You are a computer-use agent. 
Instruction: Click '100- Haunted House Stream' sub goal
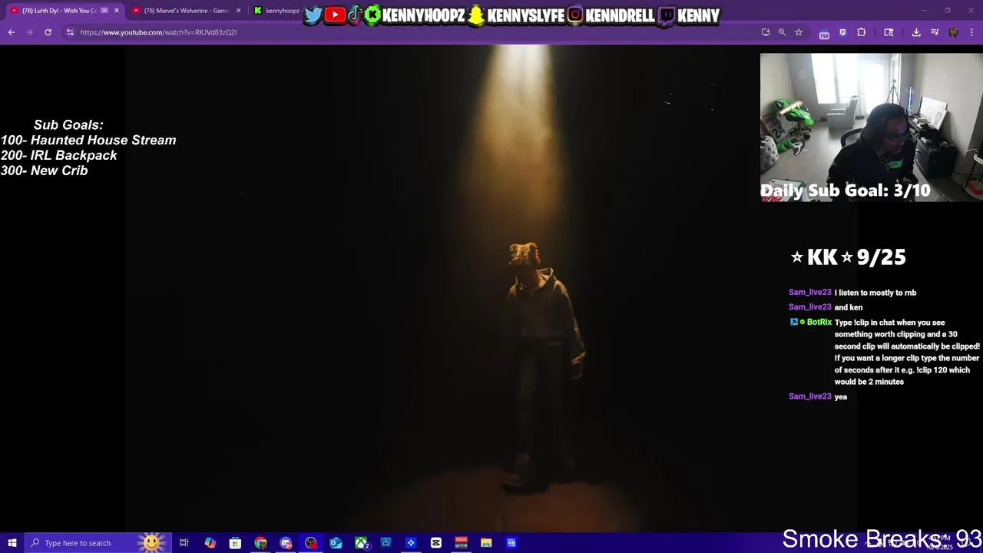tap(88, 141)
